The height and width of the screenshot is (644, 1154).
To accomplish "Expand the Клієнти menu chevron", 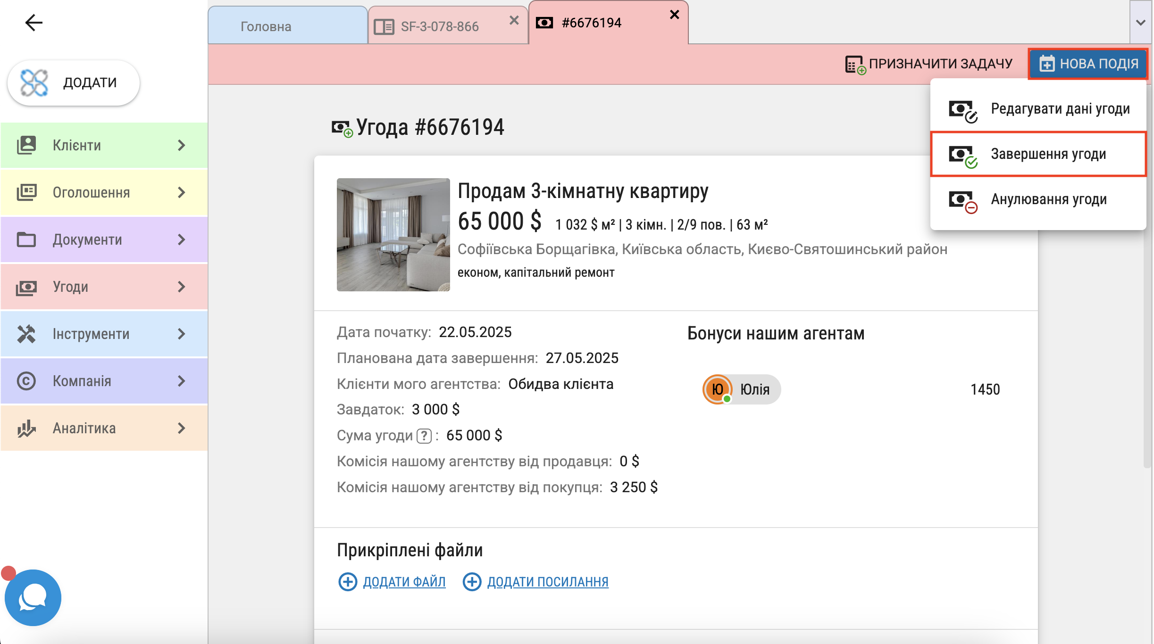I will (x=182, y=145).
